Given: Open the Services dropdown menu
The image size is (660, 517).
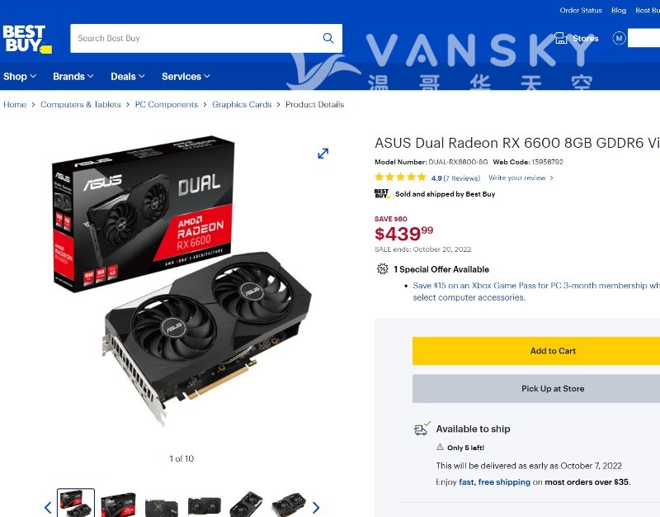Looking at the screenshot, I should (x=186, y=76).
